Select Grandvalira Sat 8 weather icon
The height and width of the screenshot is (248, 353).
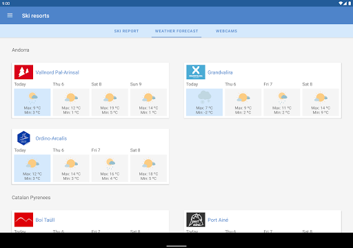pyautogui.click(x=321, y=98)
